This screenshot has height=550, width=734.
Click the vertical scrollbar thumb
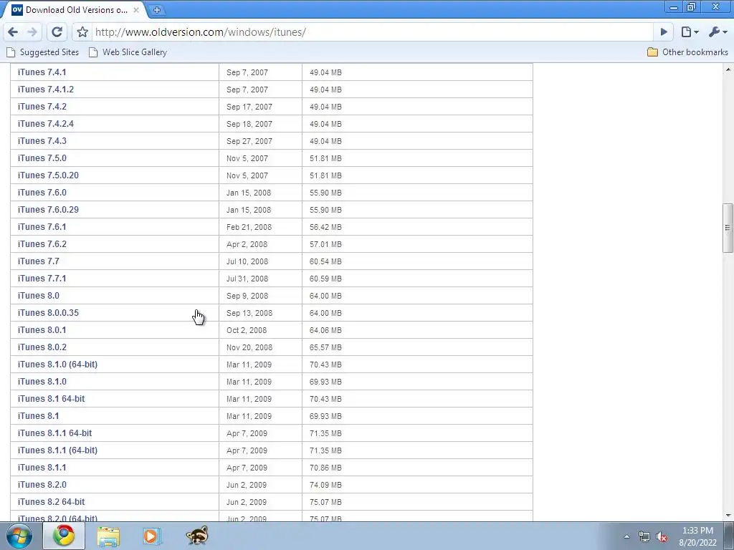728,228
